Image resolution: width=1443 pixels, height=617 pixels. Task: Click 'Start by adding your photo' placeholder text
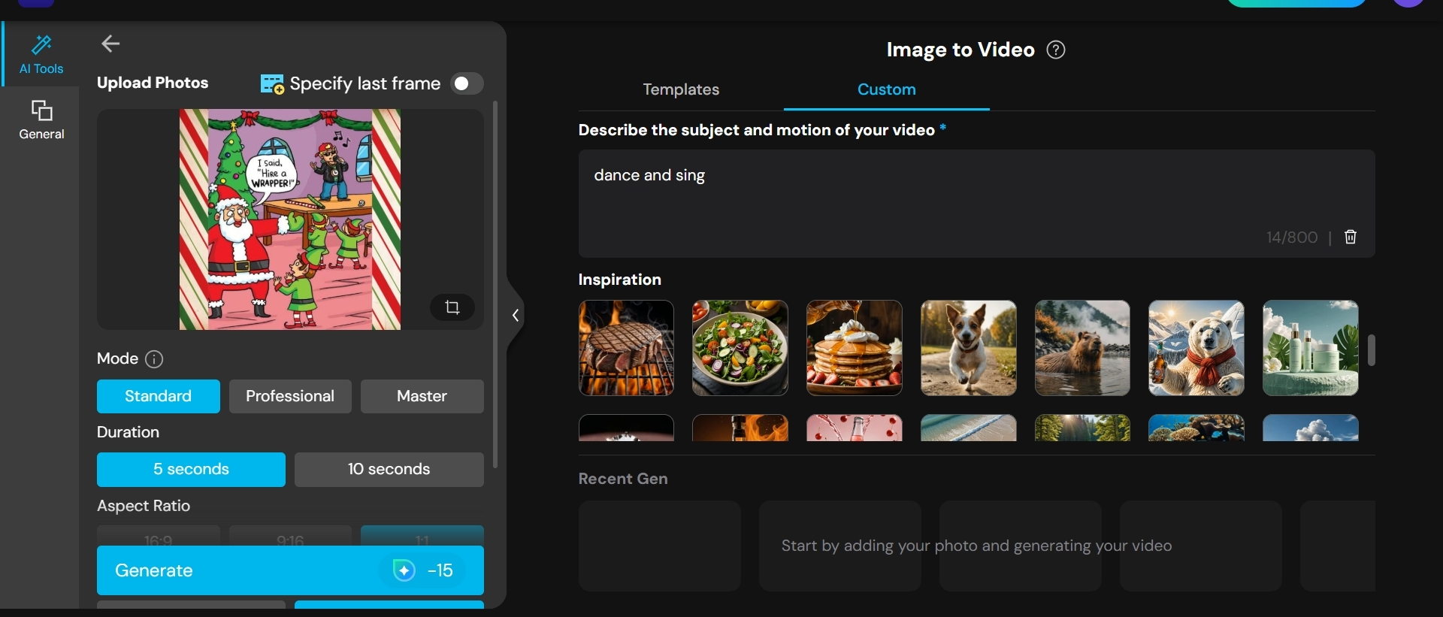(976, 546)
